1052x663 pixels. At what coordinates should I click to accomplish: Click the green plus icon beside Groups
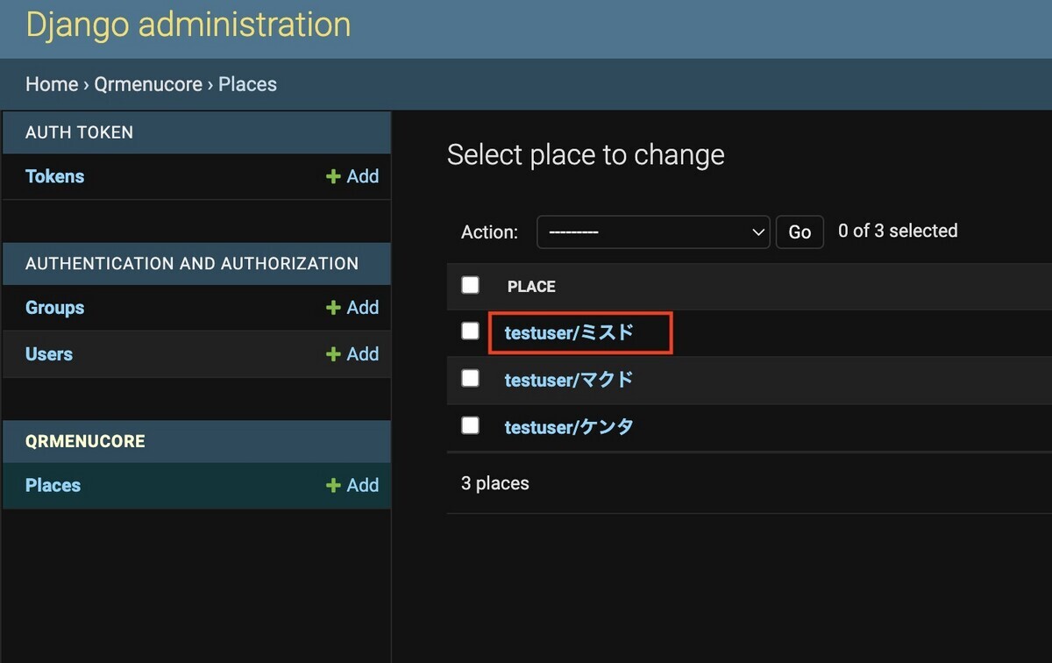tap(333, 308)
